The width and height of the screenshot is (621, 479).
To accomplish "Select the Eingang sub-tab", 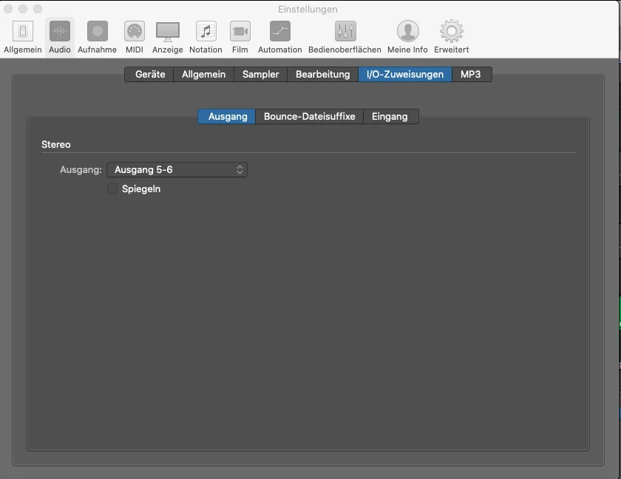I will [x=390, y=116].
